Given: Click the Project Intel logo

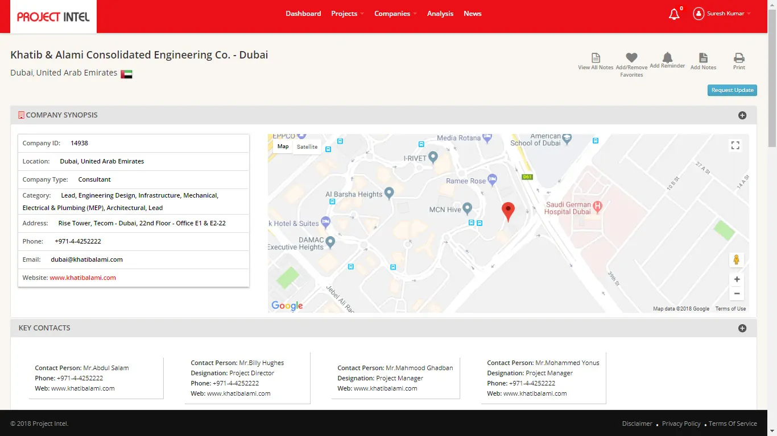Looking at the screenshot, I should pyautogui.click(x=53, y=16).
